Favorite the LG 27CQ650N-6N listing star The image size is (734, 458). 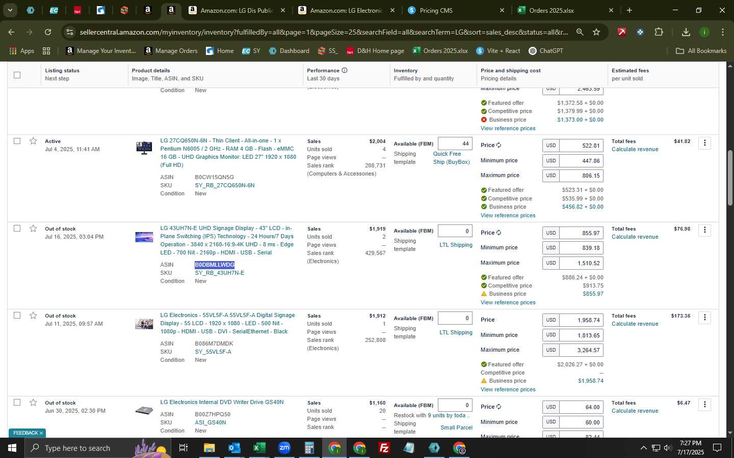click(33, 141)
